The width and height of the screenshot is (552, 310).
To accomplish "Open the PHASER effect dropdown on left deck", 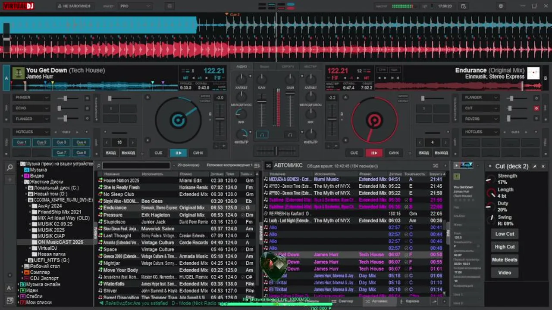I will tap(32, 98).
